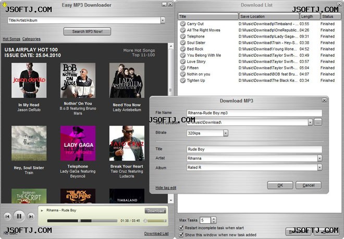Skip to the previous track
The width and height of the screenshot is (344, 239).
(x=7, y=217)
